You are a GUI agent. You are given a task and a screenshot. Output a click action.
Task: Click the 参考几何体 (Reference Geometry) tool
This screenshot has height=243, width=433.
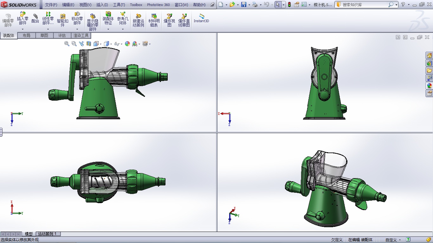click(123, 18)
